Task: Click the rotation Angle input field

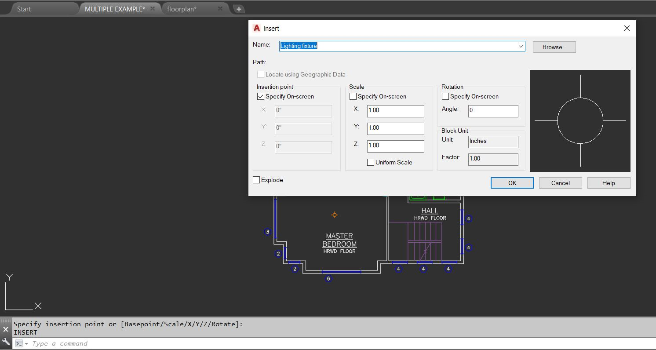Action: (x=493, y=111)
